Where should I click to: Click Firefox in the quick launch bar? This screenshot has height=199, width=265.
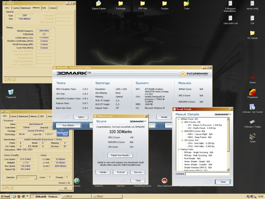tap(19, 196)
